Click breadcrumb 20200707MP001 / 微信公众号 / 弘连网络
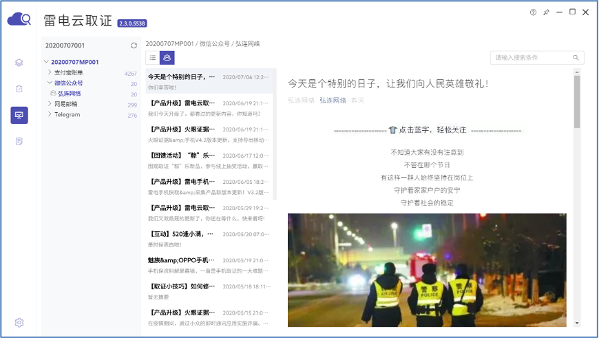 [202, 44]
